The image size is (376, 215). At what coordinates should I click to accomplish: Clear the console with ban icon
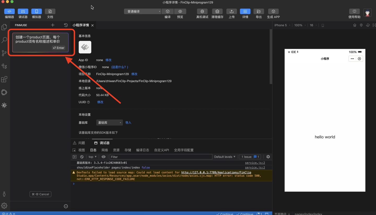82,157
